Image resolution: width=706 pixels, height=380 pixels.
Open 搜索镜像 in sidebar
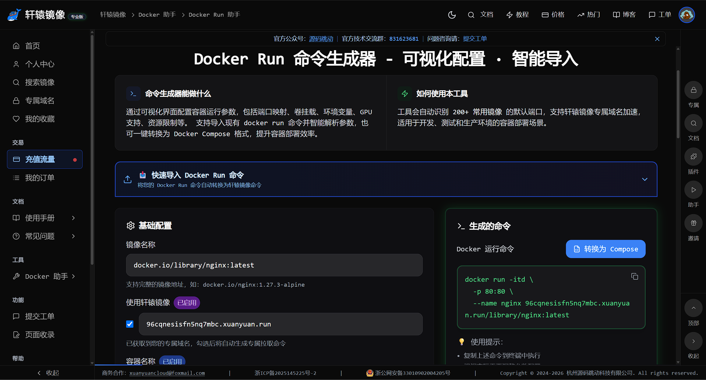click(45, 82)
